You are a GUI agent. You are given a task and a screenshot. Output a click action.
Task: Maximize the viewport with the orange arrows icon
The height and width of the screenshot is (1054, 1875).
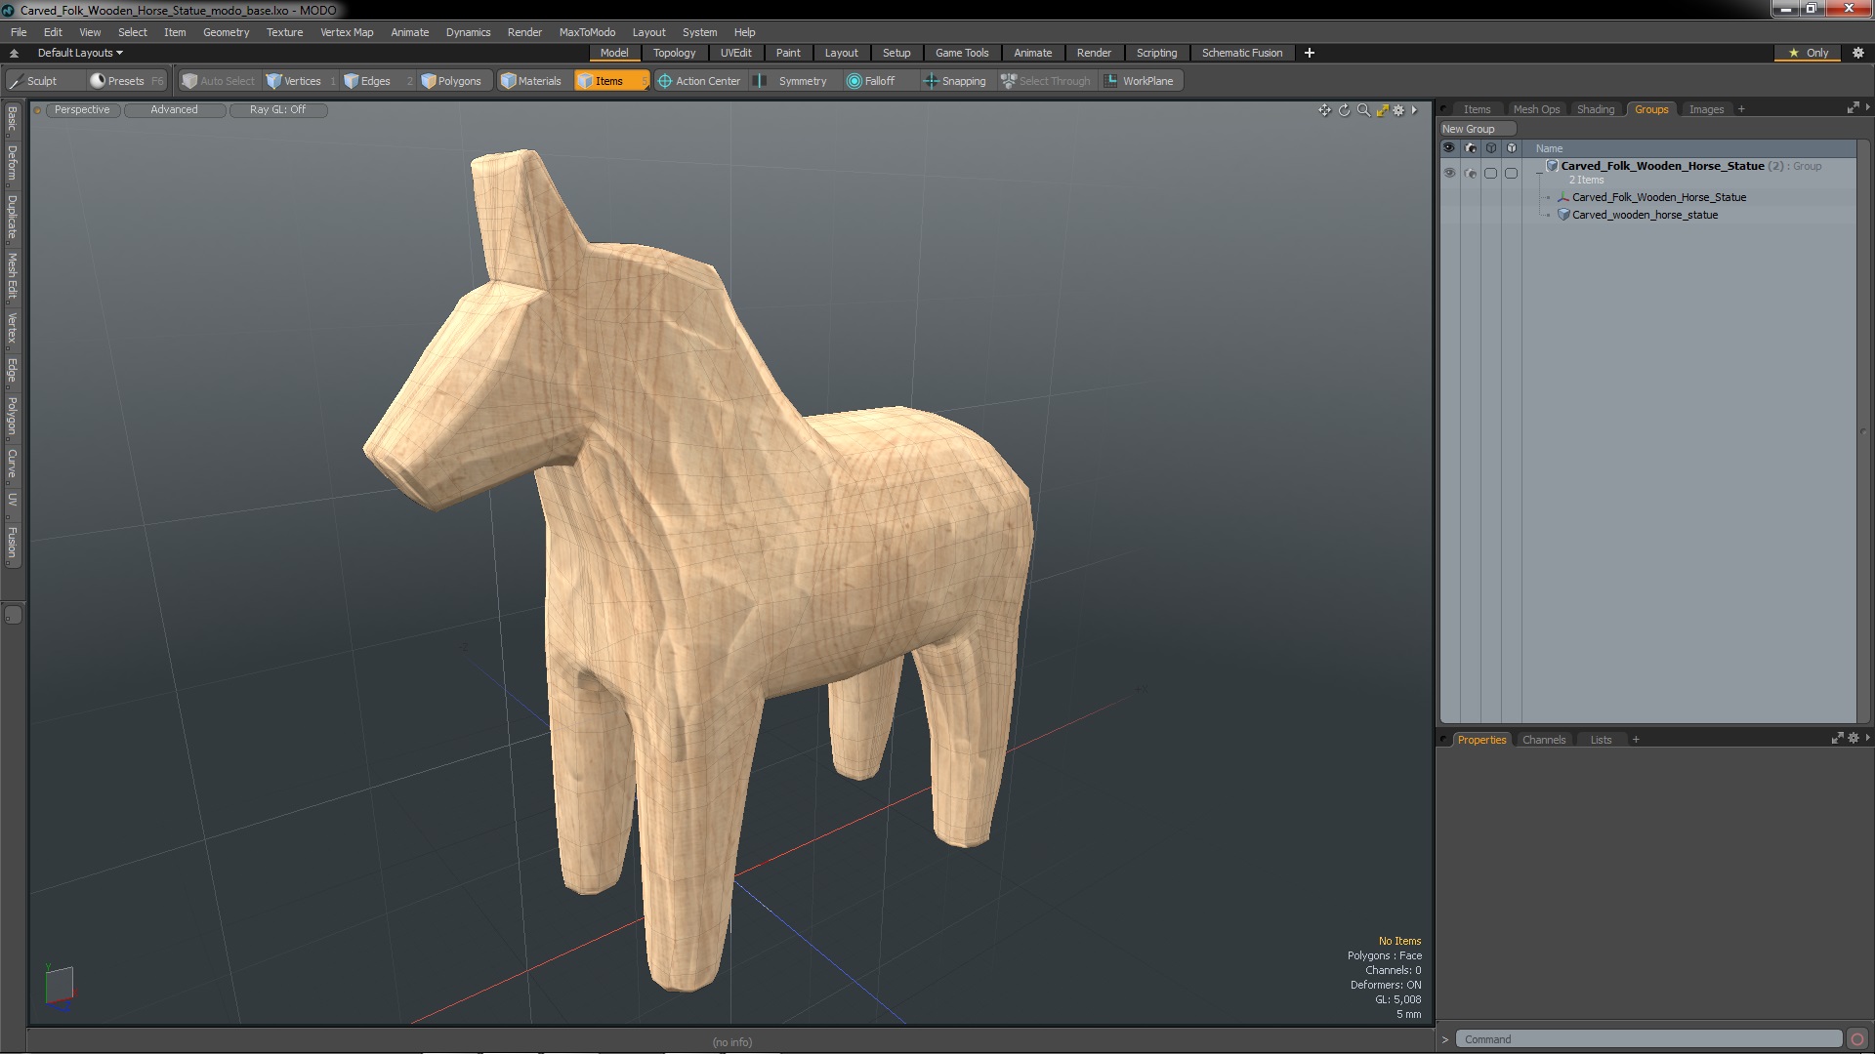pyautogui.click(x=1382, y=110)
